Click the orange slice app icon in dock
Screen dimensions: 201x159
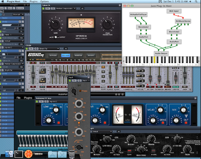(29, 154)
